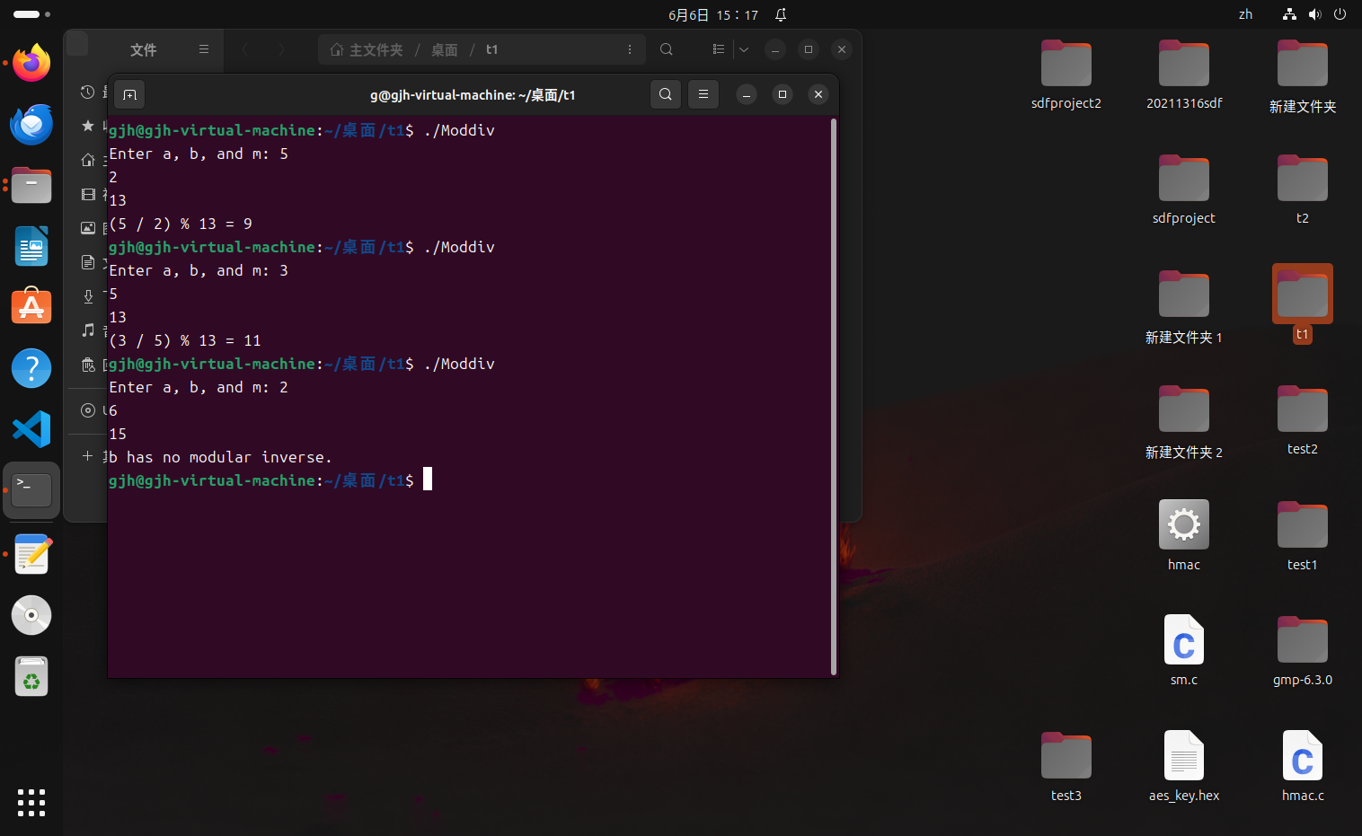The image size is (1362, 836).
Task: Click the '(3 / 5) % 13 = 11' output line
Action: [x=185, y=340]
